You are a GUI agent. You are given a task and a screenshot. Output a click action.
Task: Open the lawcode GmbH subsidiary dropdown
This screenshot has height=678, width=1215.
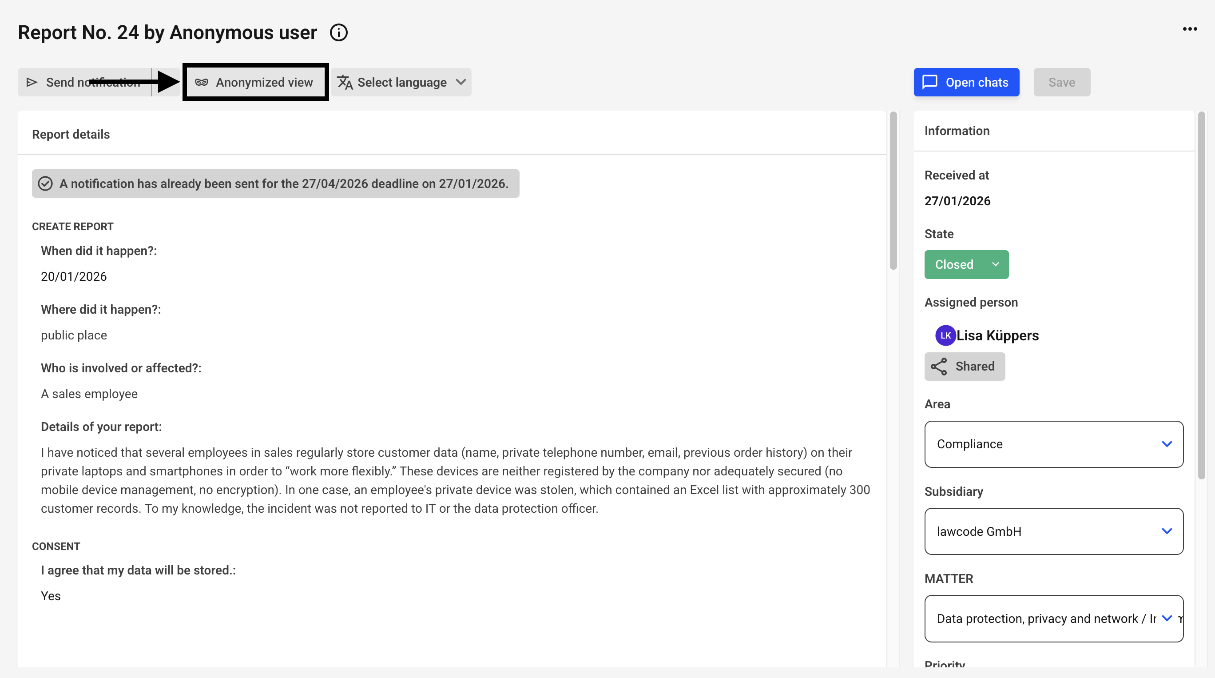[1053, 531]
